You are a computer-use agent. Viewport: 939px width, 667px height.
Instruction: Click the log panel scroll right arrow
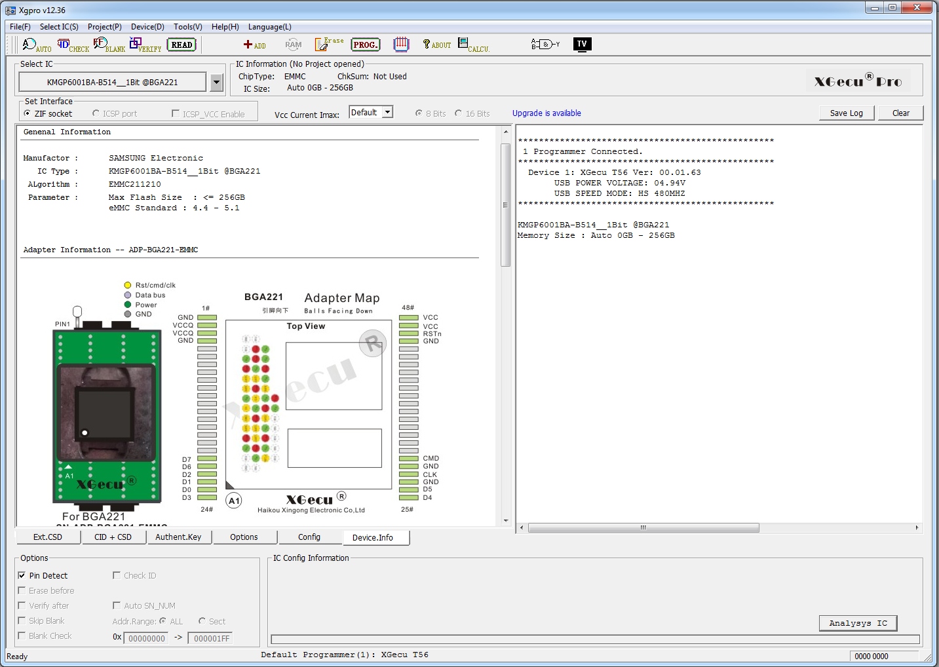coord(917,527)
